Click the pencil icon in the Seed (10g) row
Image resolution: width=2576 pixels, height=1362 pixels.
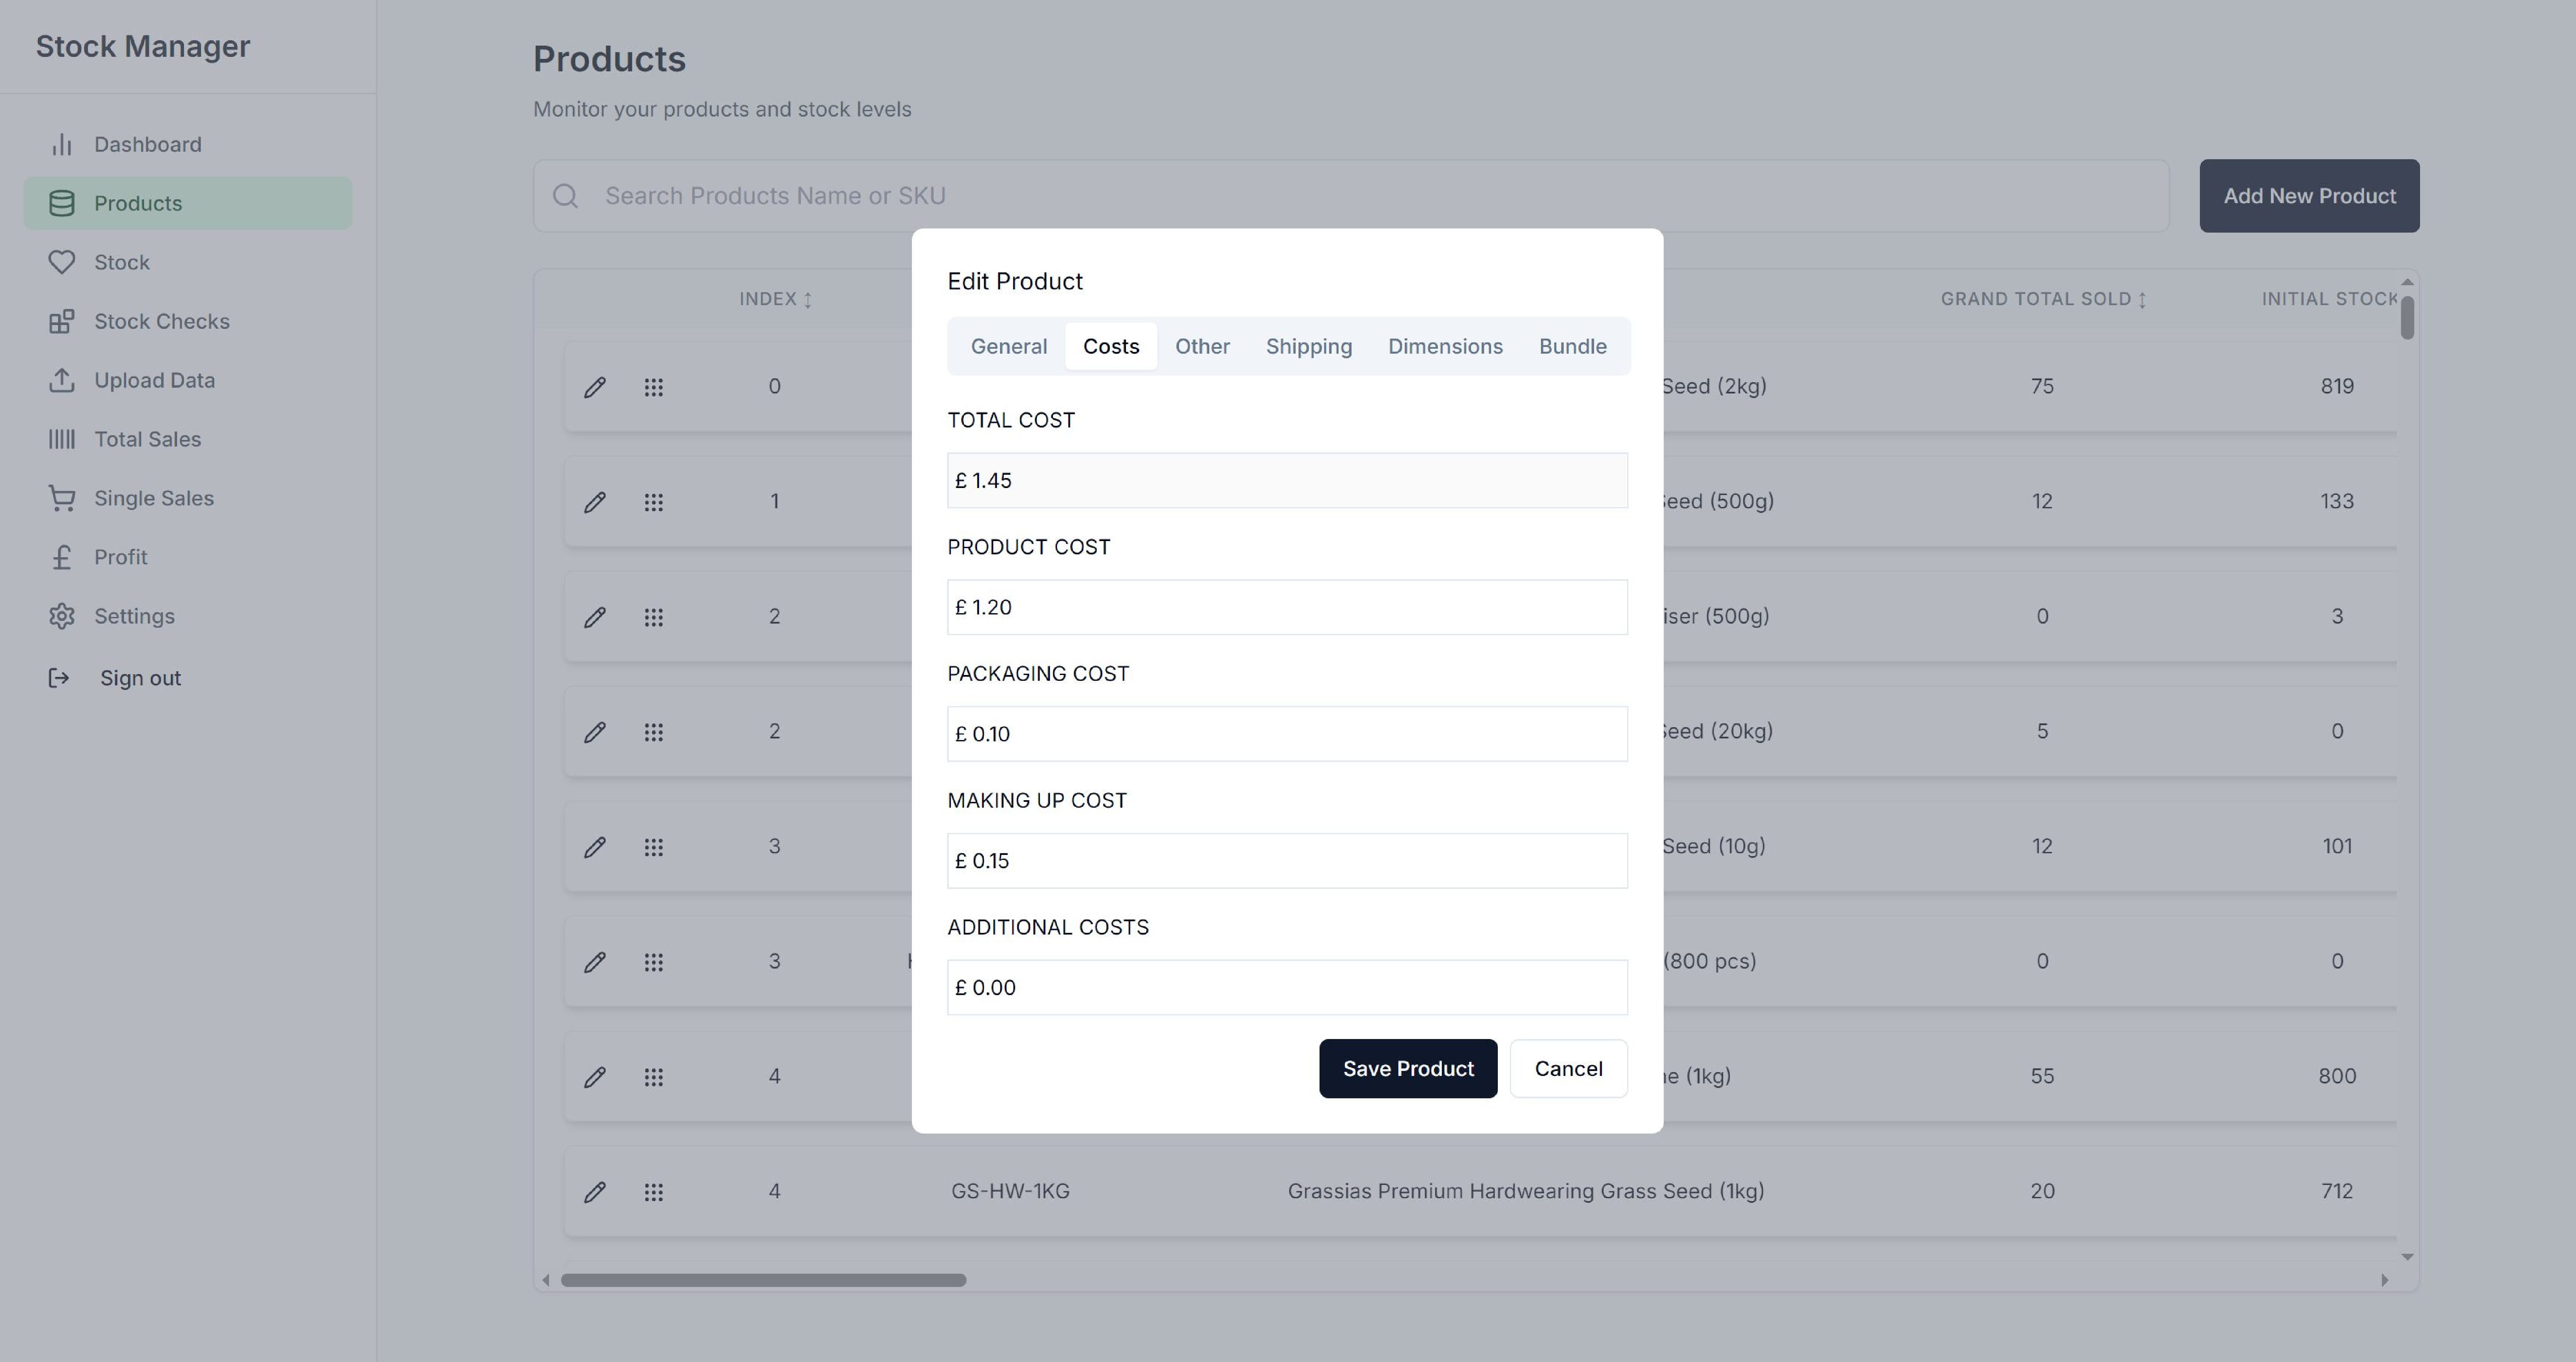click(595, 847)
